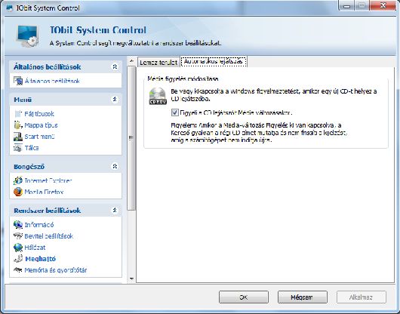Open the Internet Explorer link

pos(48,180)
